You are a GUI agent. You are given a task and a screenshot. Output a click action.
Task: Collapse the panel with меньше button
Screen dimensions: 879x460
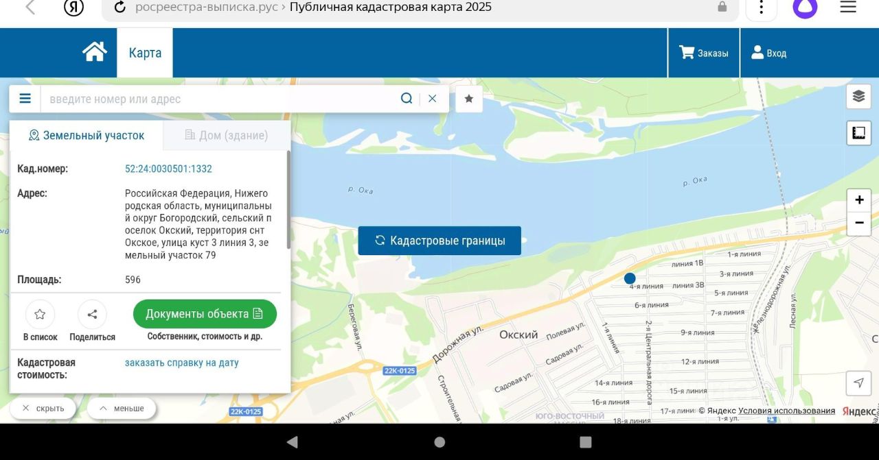coord(122,409)
